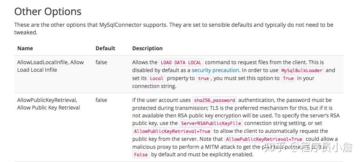Click the AllowLoadLocalInfile option name

point(51,66)
